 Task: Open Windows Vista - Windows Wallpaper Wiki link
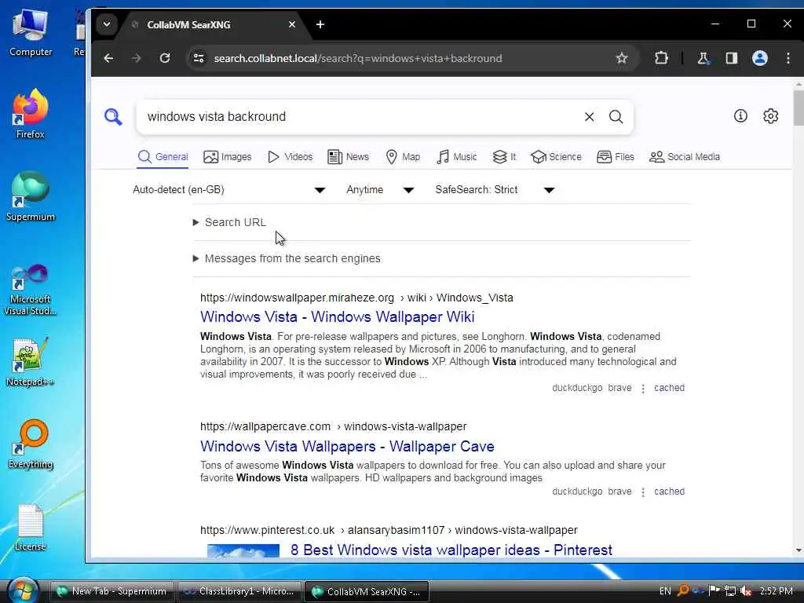338,317
